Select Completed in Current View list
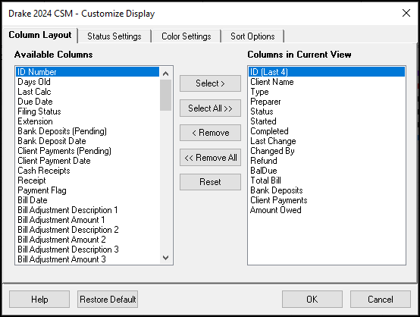This screenshot has height=317, width=420. pos(327,131)
